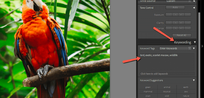Click the Keywording panel title text
This screenshot has height=98, width=204.
tap(183, 42)
